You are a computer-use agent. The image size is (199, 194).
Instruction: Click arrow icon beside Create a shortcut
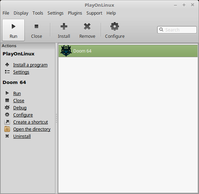7,122
